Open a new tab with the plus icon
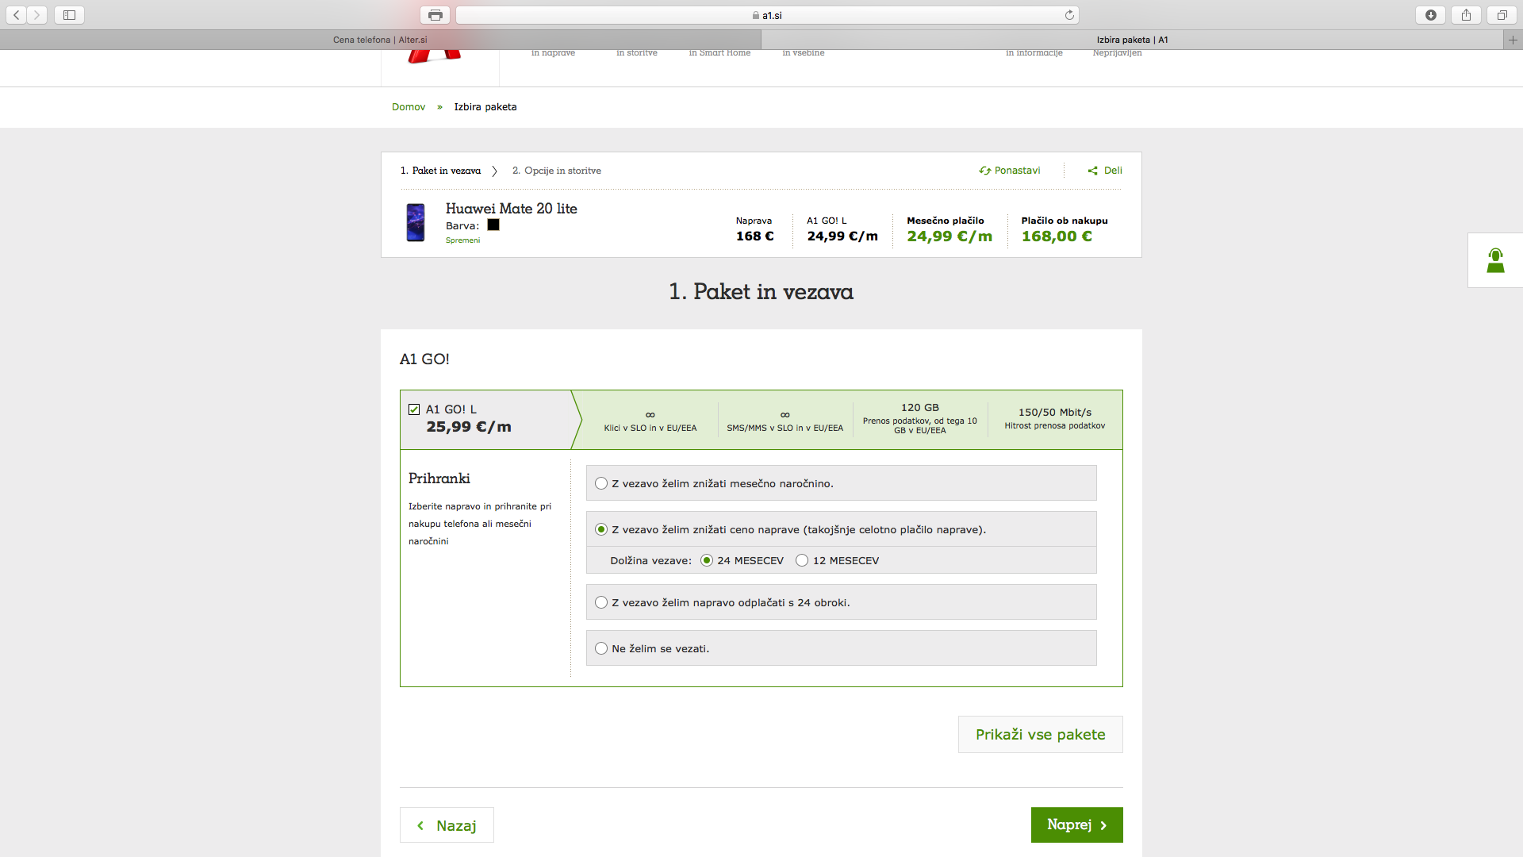 coord(1513,40)
